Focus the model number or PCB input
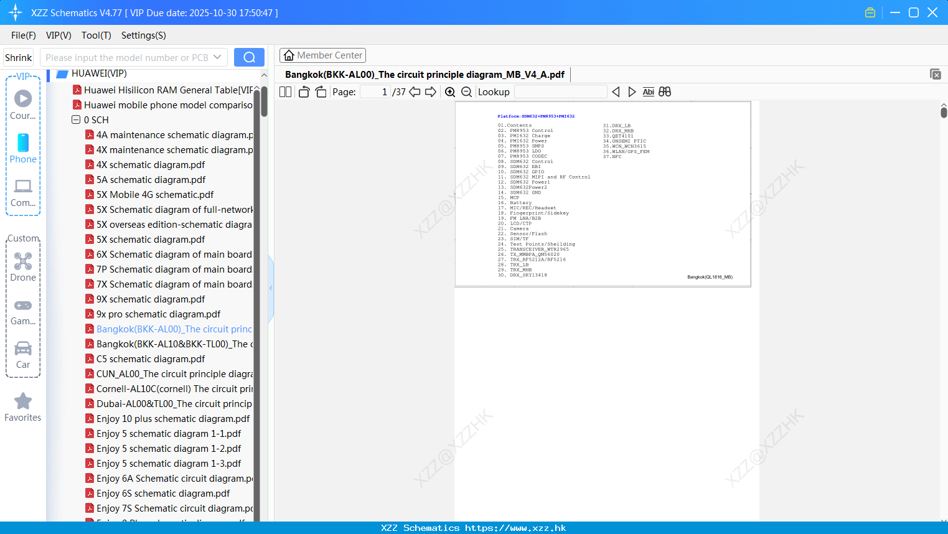This screenshot has width=948, height=534. pyautogui.click(x=127, y=57)
